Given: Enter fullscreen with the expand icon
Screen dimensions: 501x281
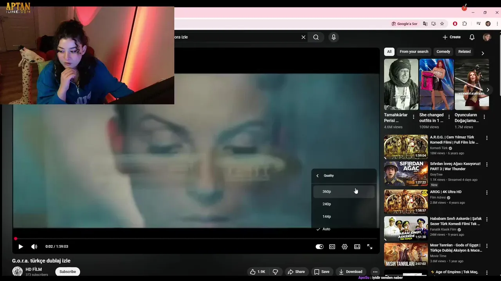Looking at the screenshot, I should pos(369,247).
